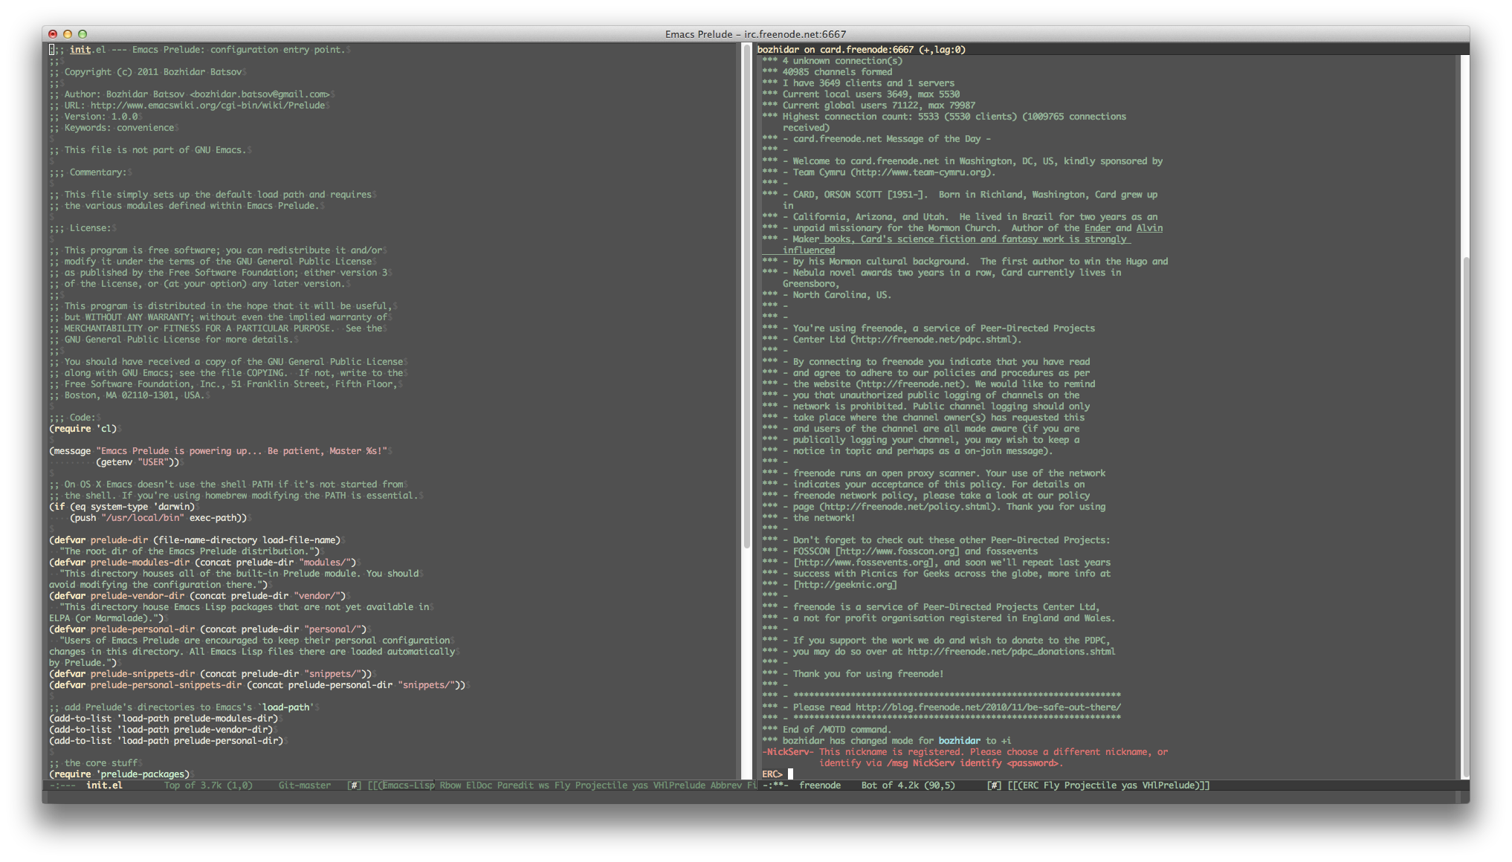Click the ERC buffer vertical scrollbar

[1465, 446]
